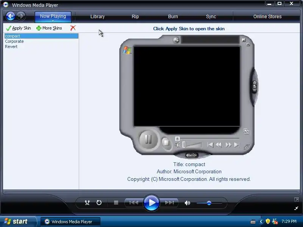Select the compact skin in list

[x=41, y=36]
